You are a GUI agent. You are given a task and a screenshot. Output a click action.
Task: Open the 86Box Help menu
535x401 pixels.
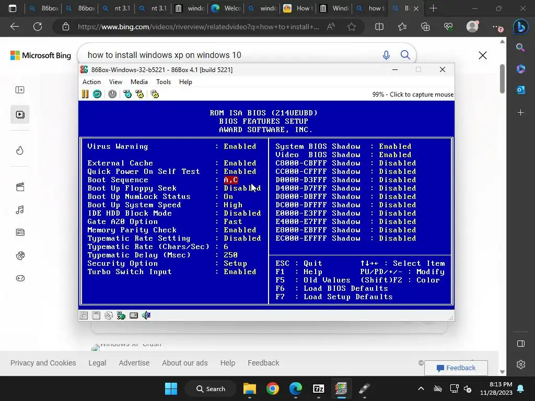pos(185,82)
